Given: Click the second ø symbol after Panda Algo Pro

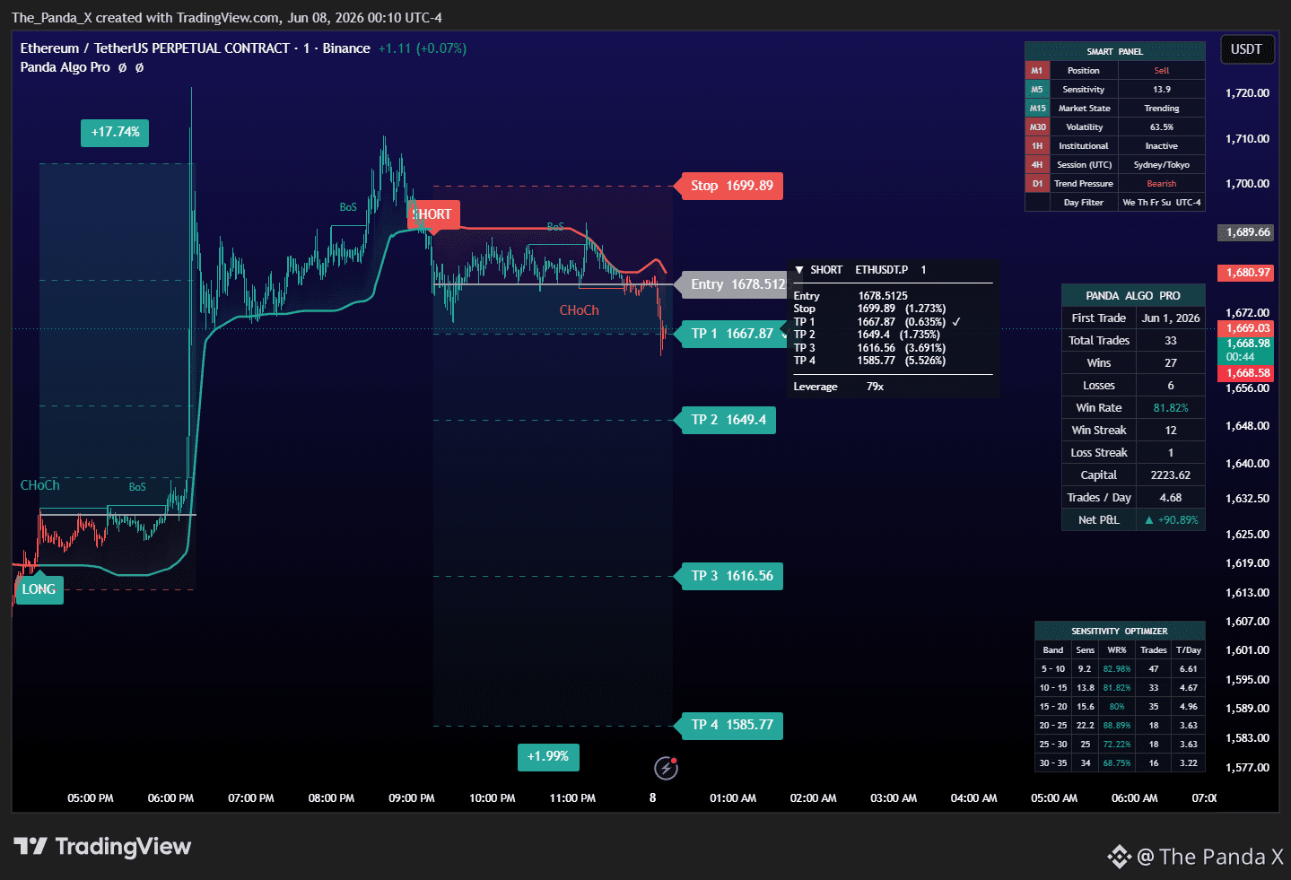Looking at the screenshot, I should point(139,67).
